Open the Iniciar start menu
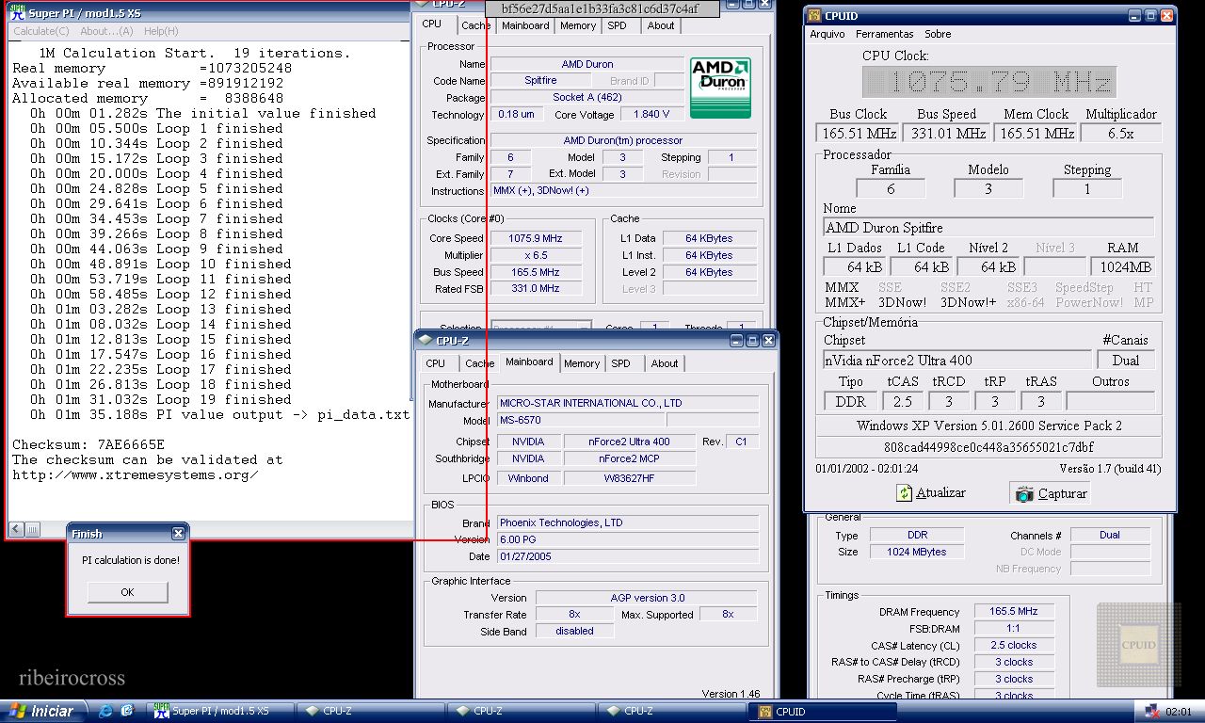Viewport: 1205px width, 723px height. [44, 711]
